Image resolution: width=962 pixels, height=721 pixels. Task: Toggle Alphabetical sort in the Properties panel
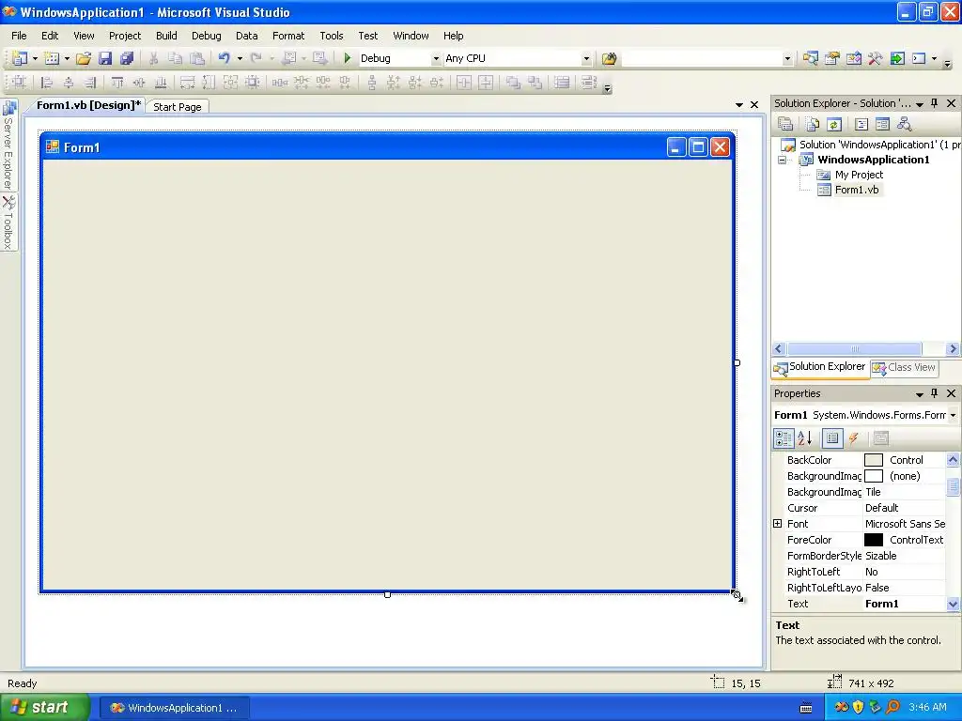(805, 438)
